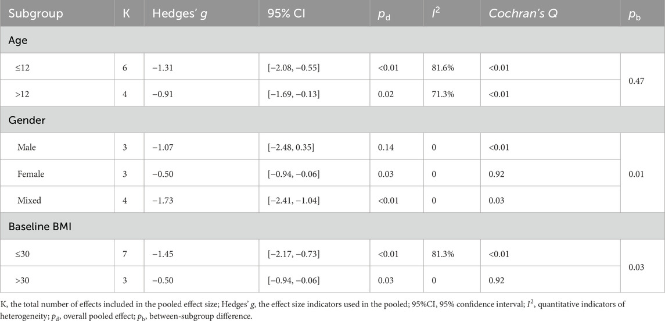The width and height of the screenshot is (665, 321).
Task: Select the Hedges' g column header
Action: click(x=181, y=12)
